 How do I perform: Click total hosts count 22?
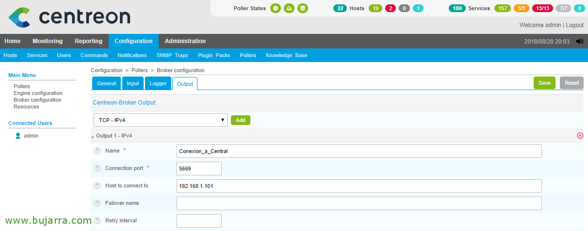(340, 8)
